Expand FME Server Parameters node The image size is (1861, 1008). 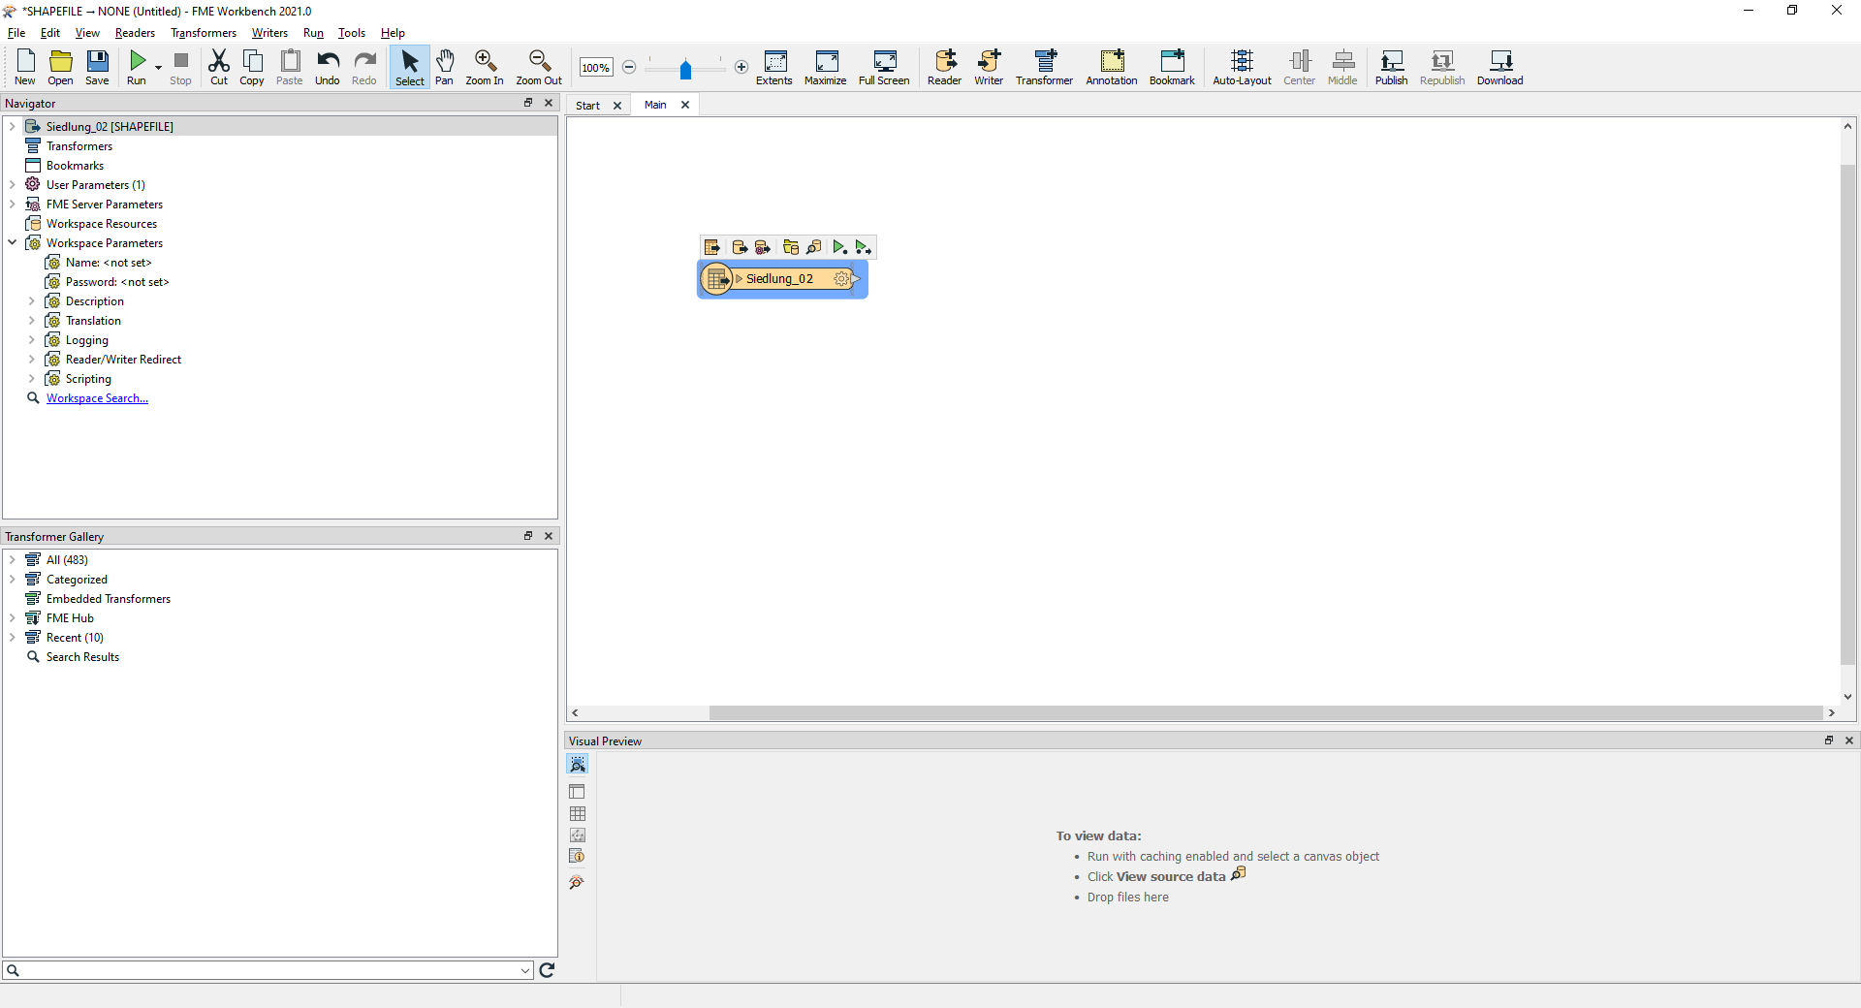pos(12,205)
